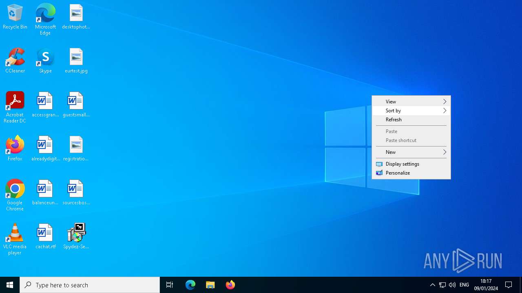Open the Sort by submenu

click(x=411, y=111)
